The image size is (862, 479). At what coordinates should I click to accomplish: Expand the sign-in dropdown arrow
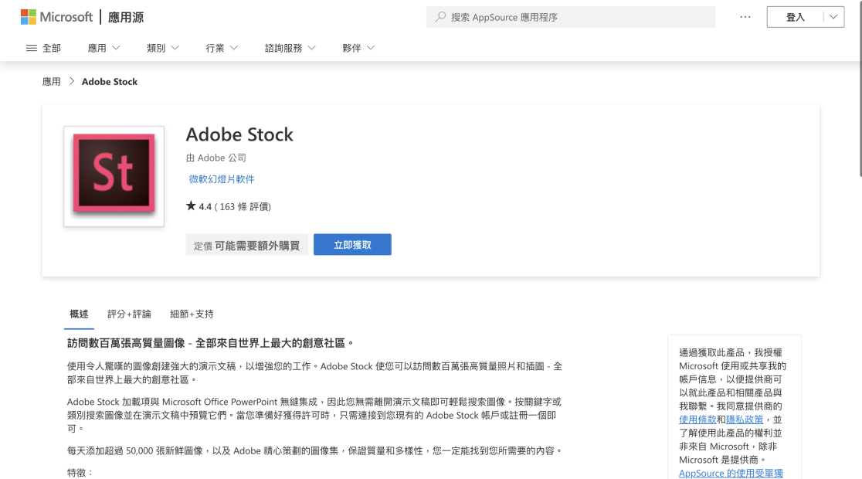(833, 17)
